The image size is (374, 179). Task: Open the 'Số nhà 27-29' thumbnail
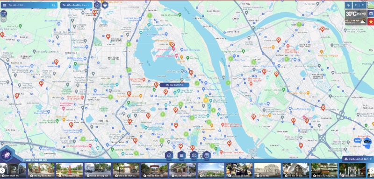click(239, 170)
